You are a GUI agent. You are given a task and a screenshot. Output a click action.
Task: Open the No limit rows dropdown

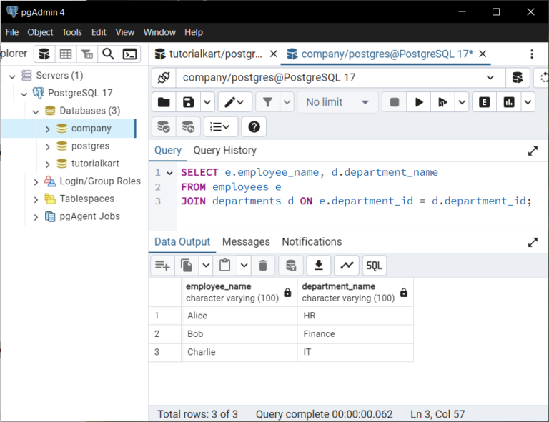(337, 102)
